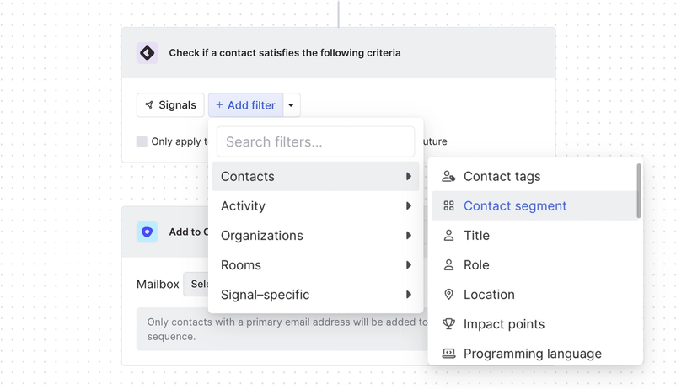
Task: Click the Impact points trophy icon
Action: [x=448, y=324]
